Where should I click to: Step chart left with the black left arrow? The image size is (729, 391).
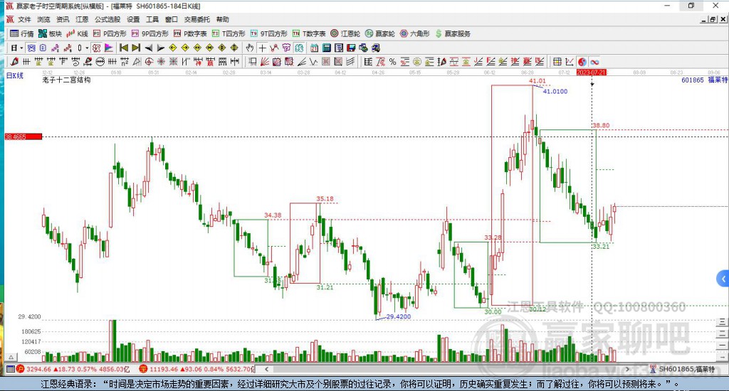pos(148,48)
